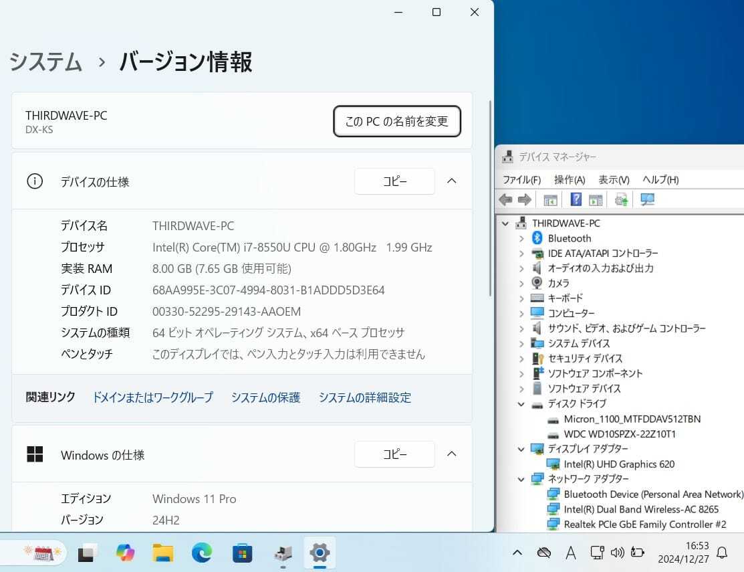Image resolution: width=744 pixels, height=572 pixels.
Task: Open notification bell in system tray
Action: [722, 553]
